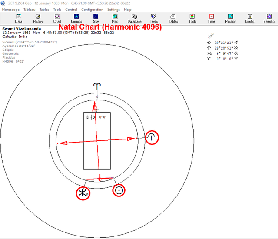This screenshot has width=278, height=239.
Task: Open the Tables toolbar icon
Action: coord(173,19)
